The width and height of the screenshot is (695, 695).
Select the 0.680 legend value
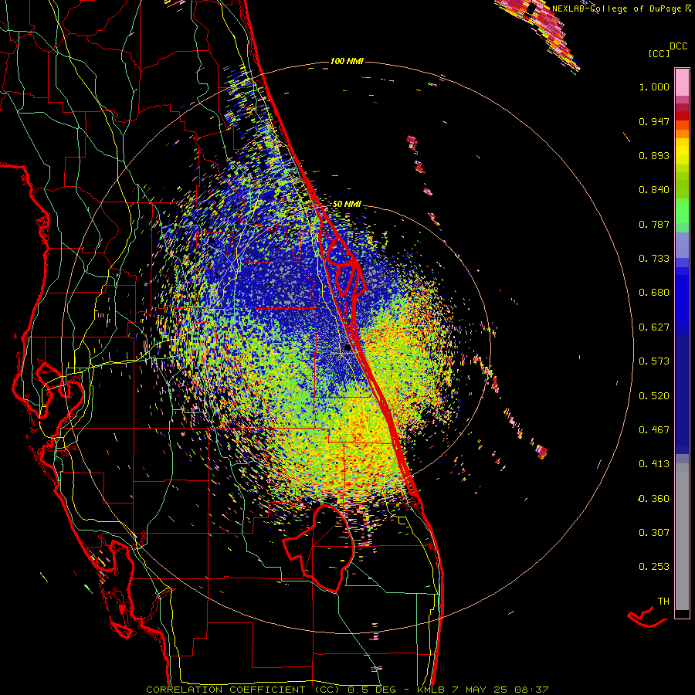pyautogui.click(x=654, y=293)
